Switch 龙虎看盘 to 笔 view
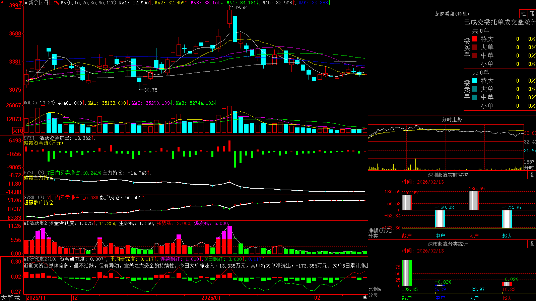Viewport: 536px width, 301px height. [x=532, y=13]
